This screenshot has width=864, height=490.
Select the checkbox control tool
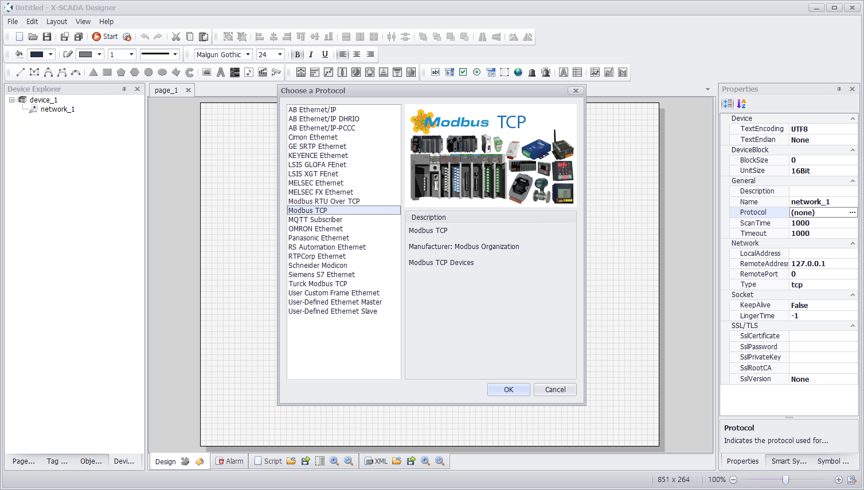(463, 72)
